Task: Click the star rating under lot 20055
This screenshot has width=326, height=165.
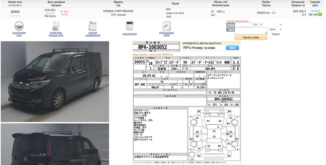Action: (x=15, y=16)
